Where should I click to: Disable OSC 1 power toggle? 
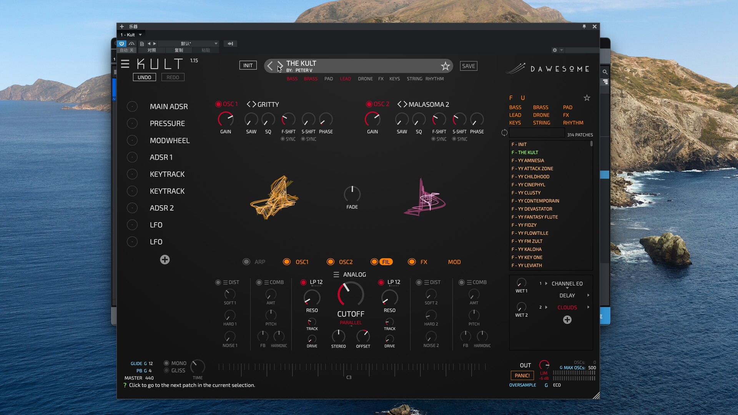(x=218, y=104)
